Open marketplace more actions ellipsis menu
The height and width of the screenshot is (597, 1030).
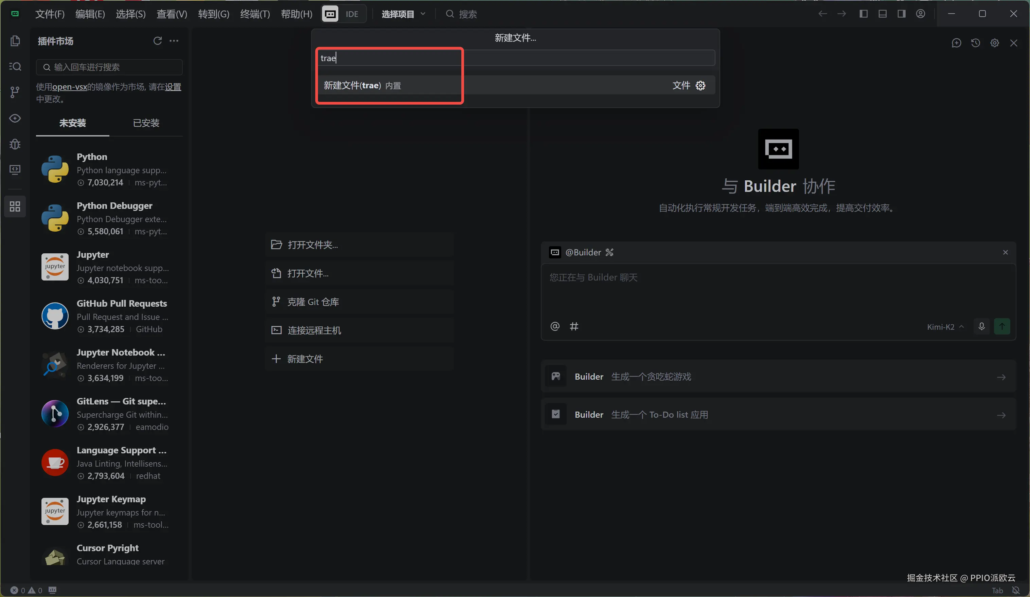pos(174,41)
